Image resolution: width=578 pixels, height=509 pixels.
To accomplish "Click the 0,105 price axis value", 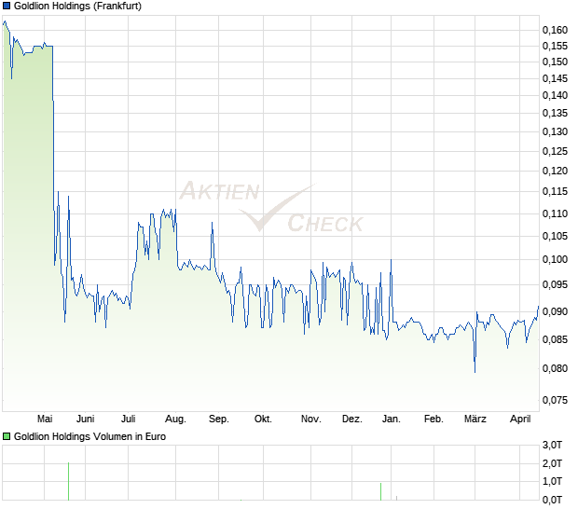I will pyautogui.click(x=555, y=236).
